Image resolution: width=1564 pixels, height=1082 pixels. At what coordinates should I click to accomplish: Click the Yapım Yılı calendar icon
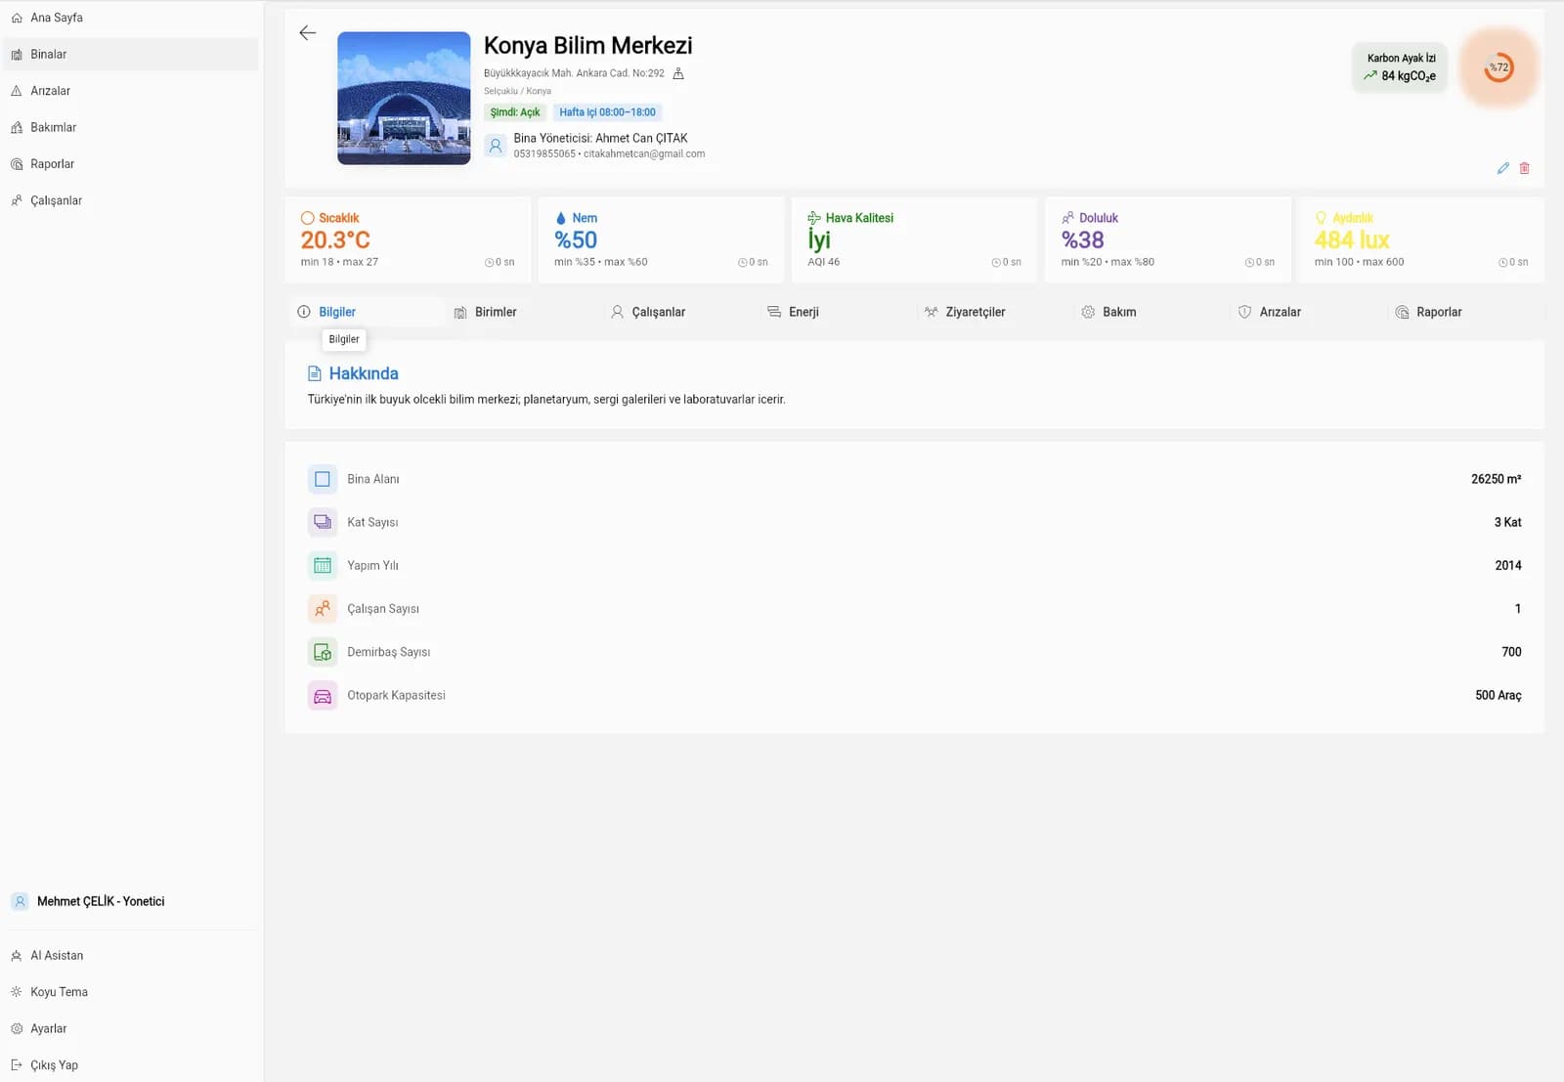pyautogui.click(x=322, y=566)
